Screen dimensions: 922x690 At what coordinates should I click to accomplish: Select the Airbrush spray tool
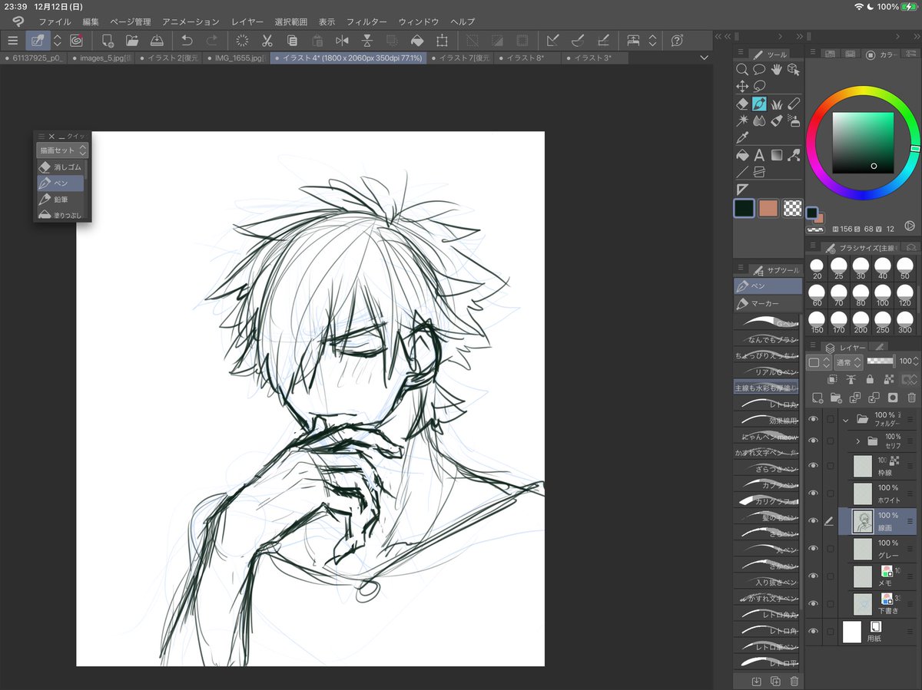point(794,121)
